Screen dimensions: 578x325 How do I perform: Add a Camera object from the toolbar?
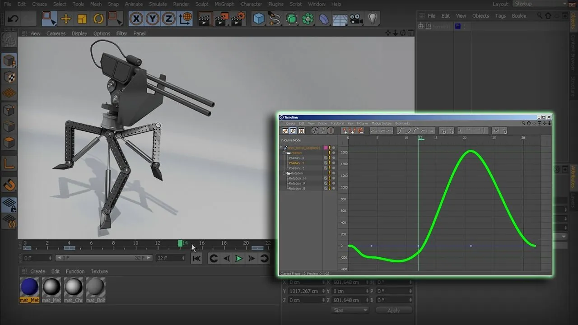(x=356, y=19)
